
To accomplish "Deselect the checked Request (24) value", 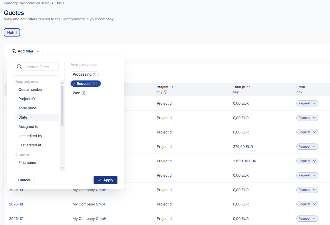I will tap(86, 84).
